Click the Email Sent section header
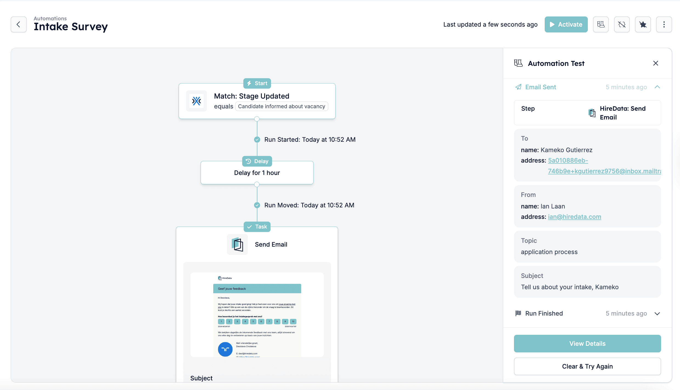 click(x=587, y=87)
